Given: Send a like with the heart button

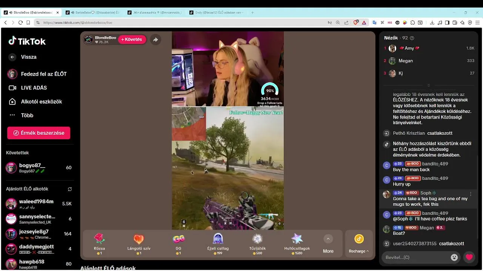Looking at the screenshot, I should (469, 257).
